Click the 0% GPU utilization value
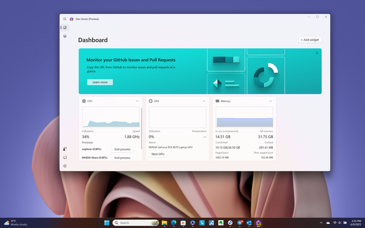Viewport: 365px width, 228px height. click(x=151, y=137)
